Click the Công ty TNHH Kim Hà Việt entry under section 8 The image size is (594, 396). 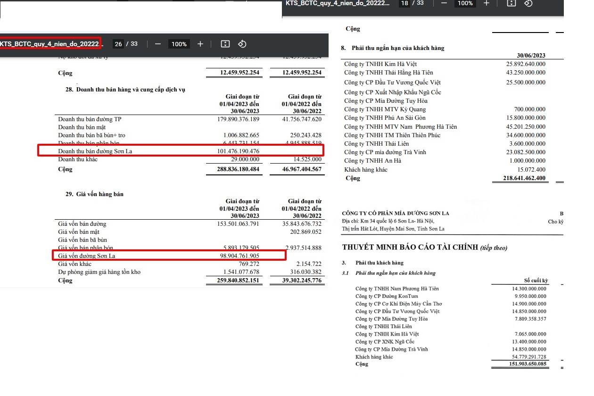[380, 64]
